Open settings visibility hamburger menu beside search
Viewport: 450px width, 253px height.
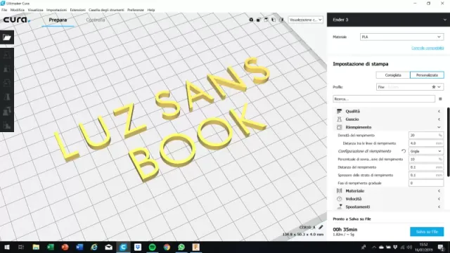pyautogui.click(x=440, y=98)
